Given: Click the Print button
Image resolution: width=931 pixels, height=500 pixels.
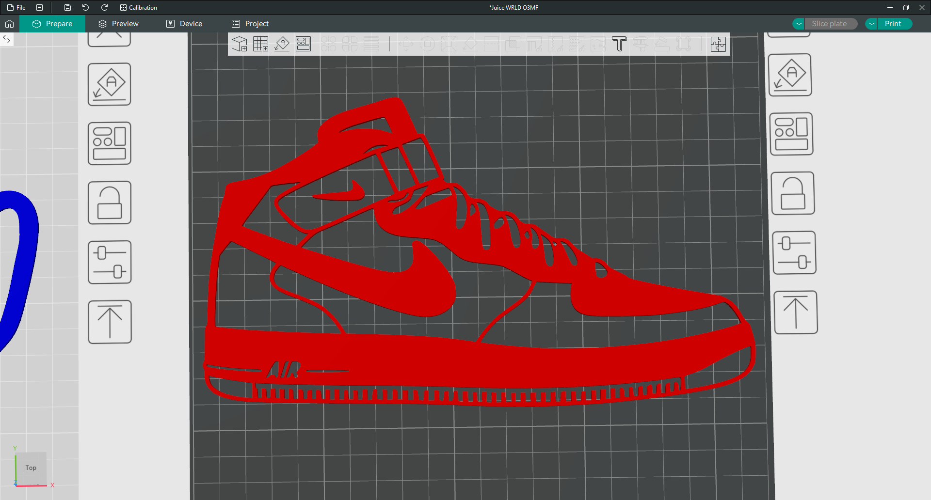Looking at the screenshot, I should click(x=893, y=24).
